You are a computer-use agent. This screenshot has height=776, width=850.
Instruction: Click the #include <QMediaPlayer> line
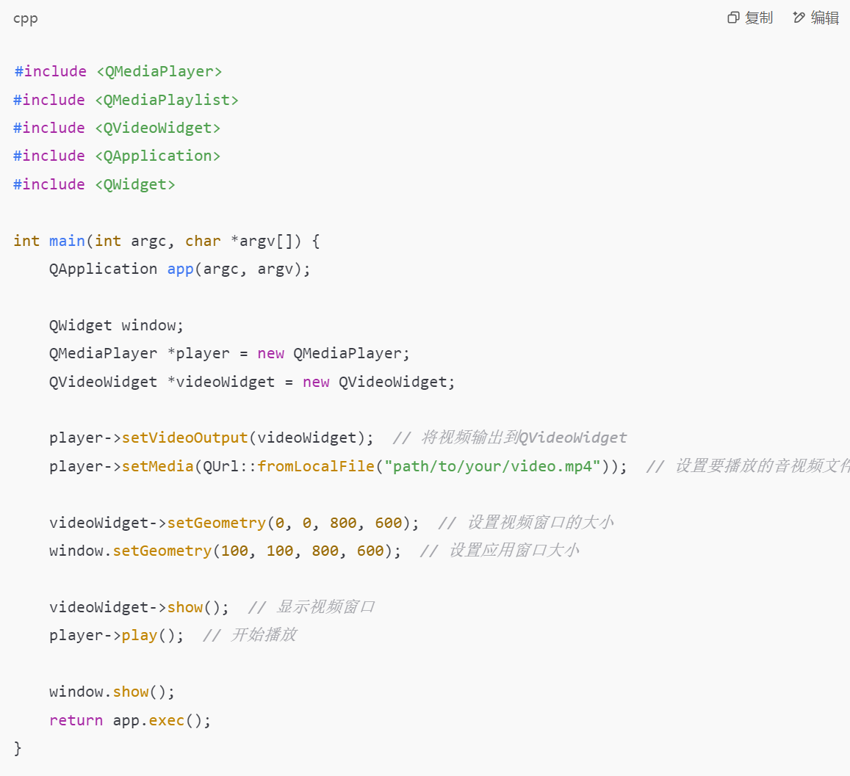pyautogui.click(x=118, y=71)
